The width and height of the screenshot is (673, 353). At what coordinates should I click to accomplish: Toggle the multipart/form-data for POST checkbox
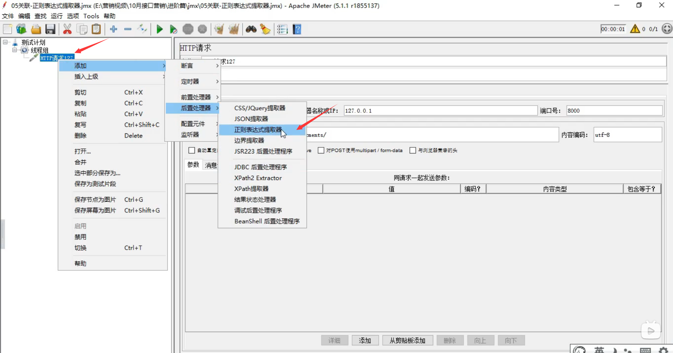coord(321,150)
